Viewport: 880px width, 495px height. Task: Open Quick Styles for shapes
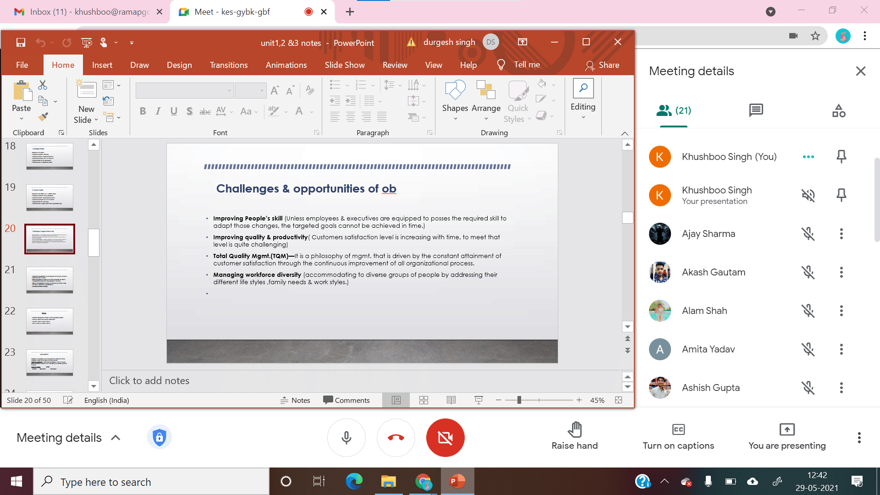click(x=517, y=100)
